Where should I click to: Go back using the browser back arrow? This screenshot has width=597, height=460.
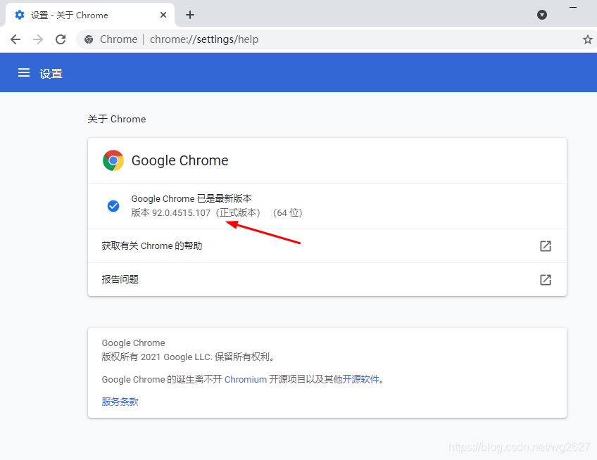(15, 39)
